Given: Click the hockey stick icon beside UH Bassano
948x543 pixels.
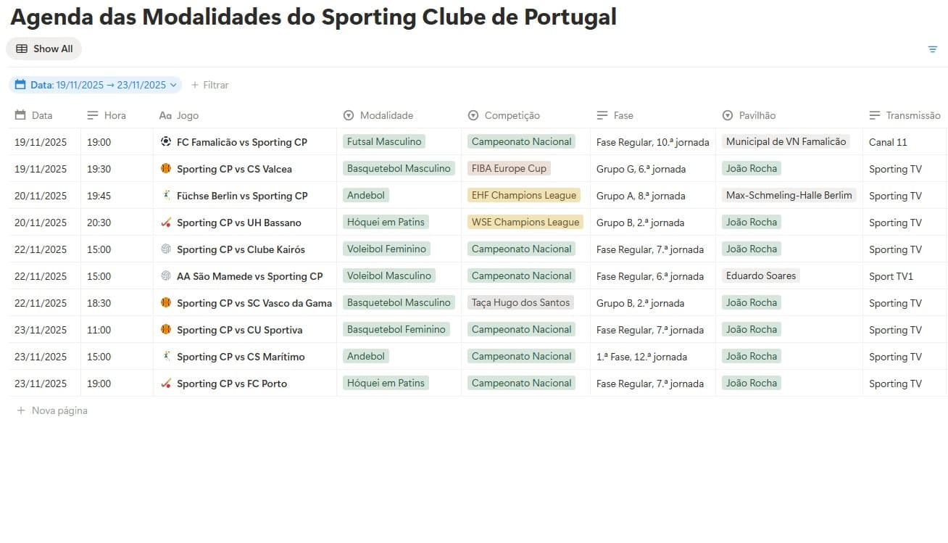Looking at the screenshot, I should [x=166, y=223].
